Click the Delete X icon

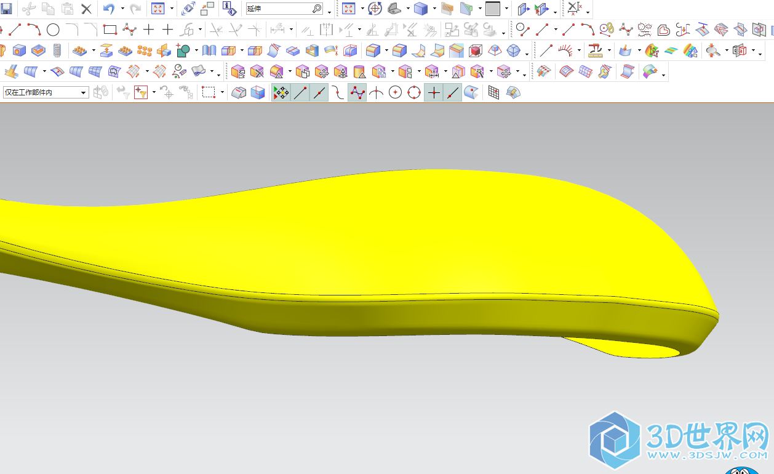pyautogui.click(x=87, y=9)
